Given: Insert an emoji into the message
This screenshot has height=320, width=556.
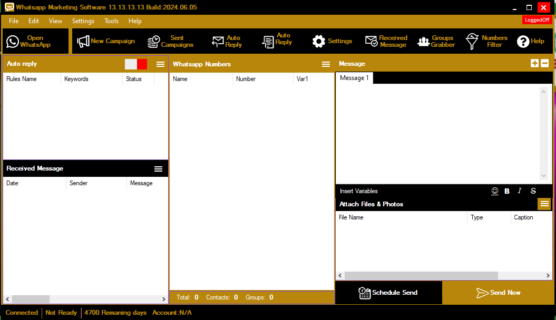Looking at the screenshot, I should point(494,191).
